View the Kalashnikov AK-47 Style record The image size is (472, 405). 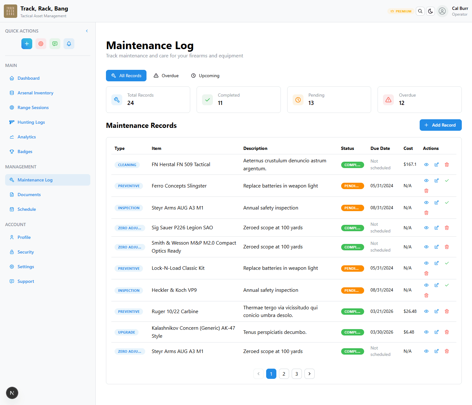tap(426, 332)
